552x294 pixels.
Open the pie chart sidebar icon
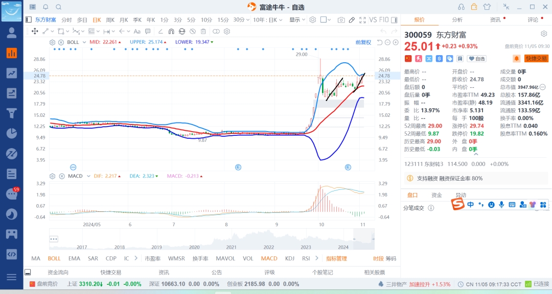(12, 133)
